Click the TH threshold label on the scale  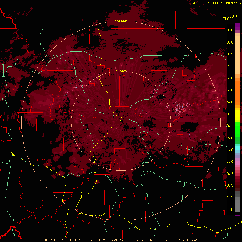(231, 209)
